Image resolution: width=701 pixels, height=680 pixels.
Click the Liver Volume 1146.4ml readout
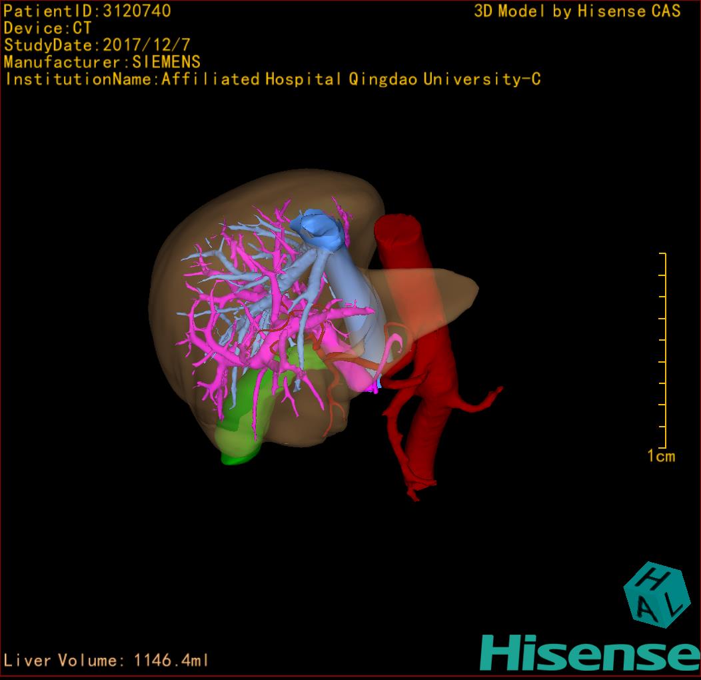pos(107,661)
